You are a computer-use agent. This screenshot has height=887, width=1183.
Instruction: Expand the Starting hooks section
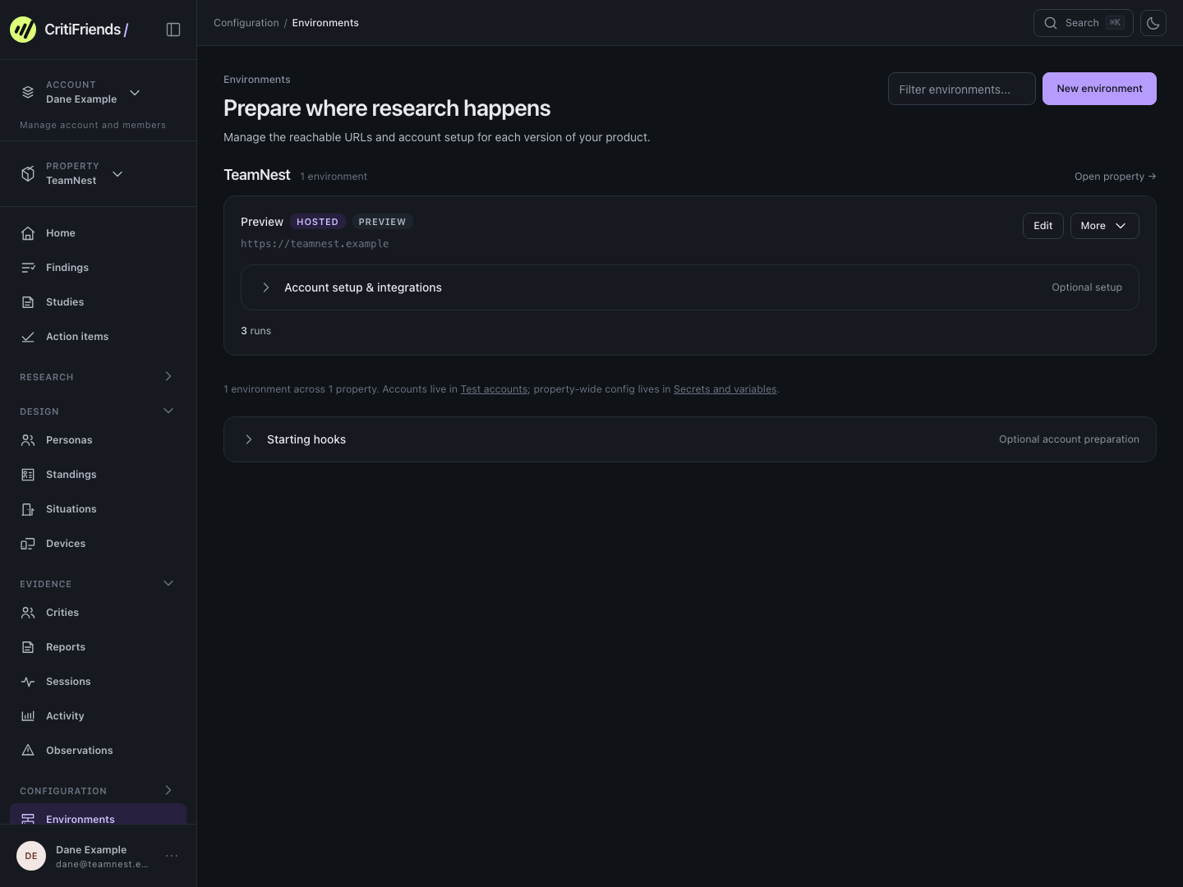(690, 439)
